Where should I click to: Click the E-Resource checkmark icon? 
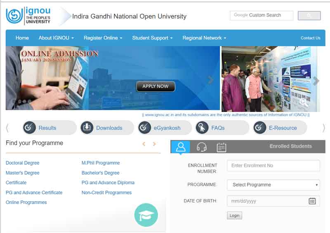(260, 128)
